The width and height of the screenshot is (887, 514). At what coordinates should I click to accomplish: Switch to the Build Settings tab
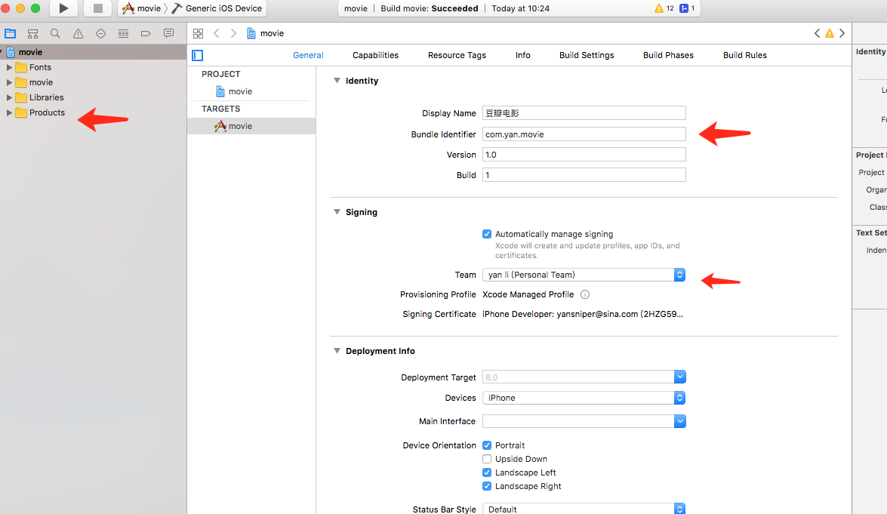click(x=587, y=55)
